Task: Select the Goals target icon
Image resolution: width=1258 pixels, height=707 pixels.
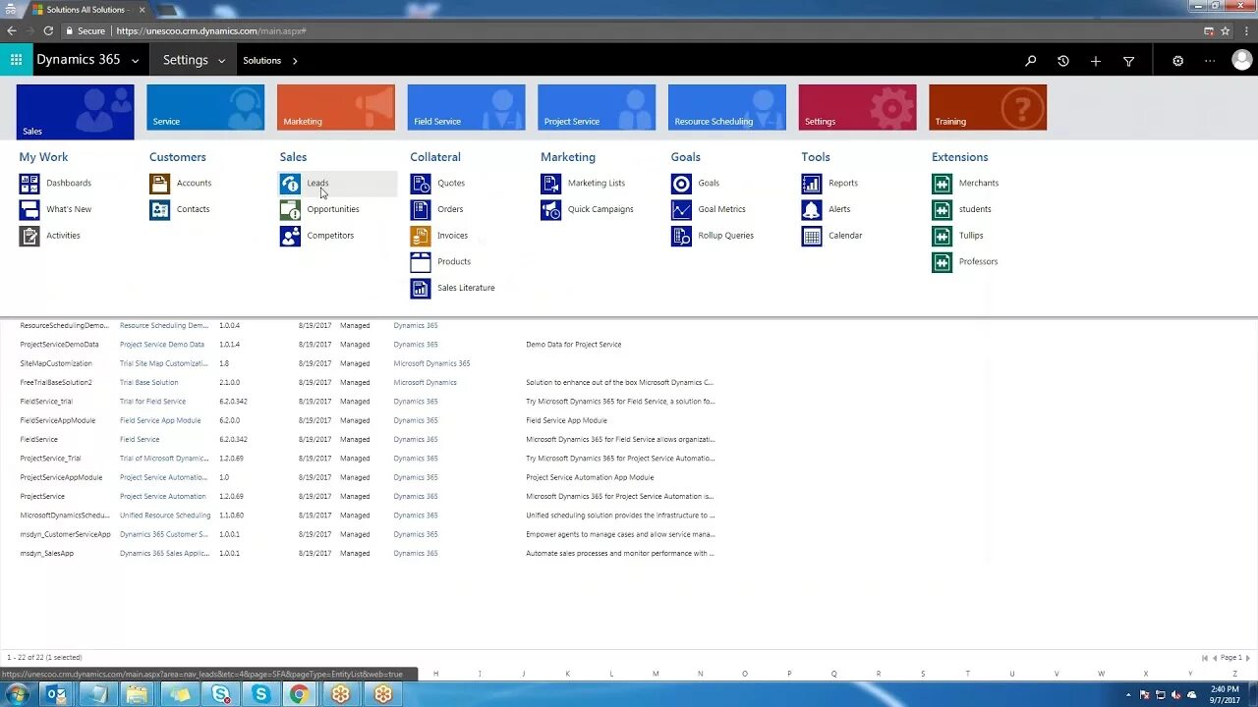Action: (681, 184)
